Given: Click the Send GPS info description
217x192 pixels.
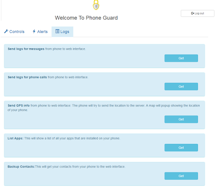Looking at the screenshot, I should (104, 108).
